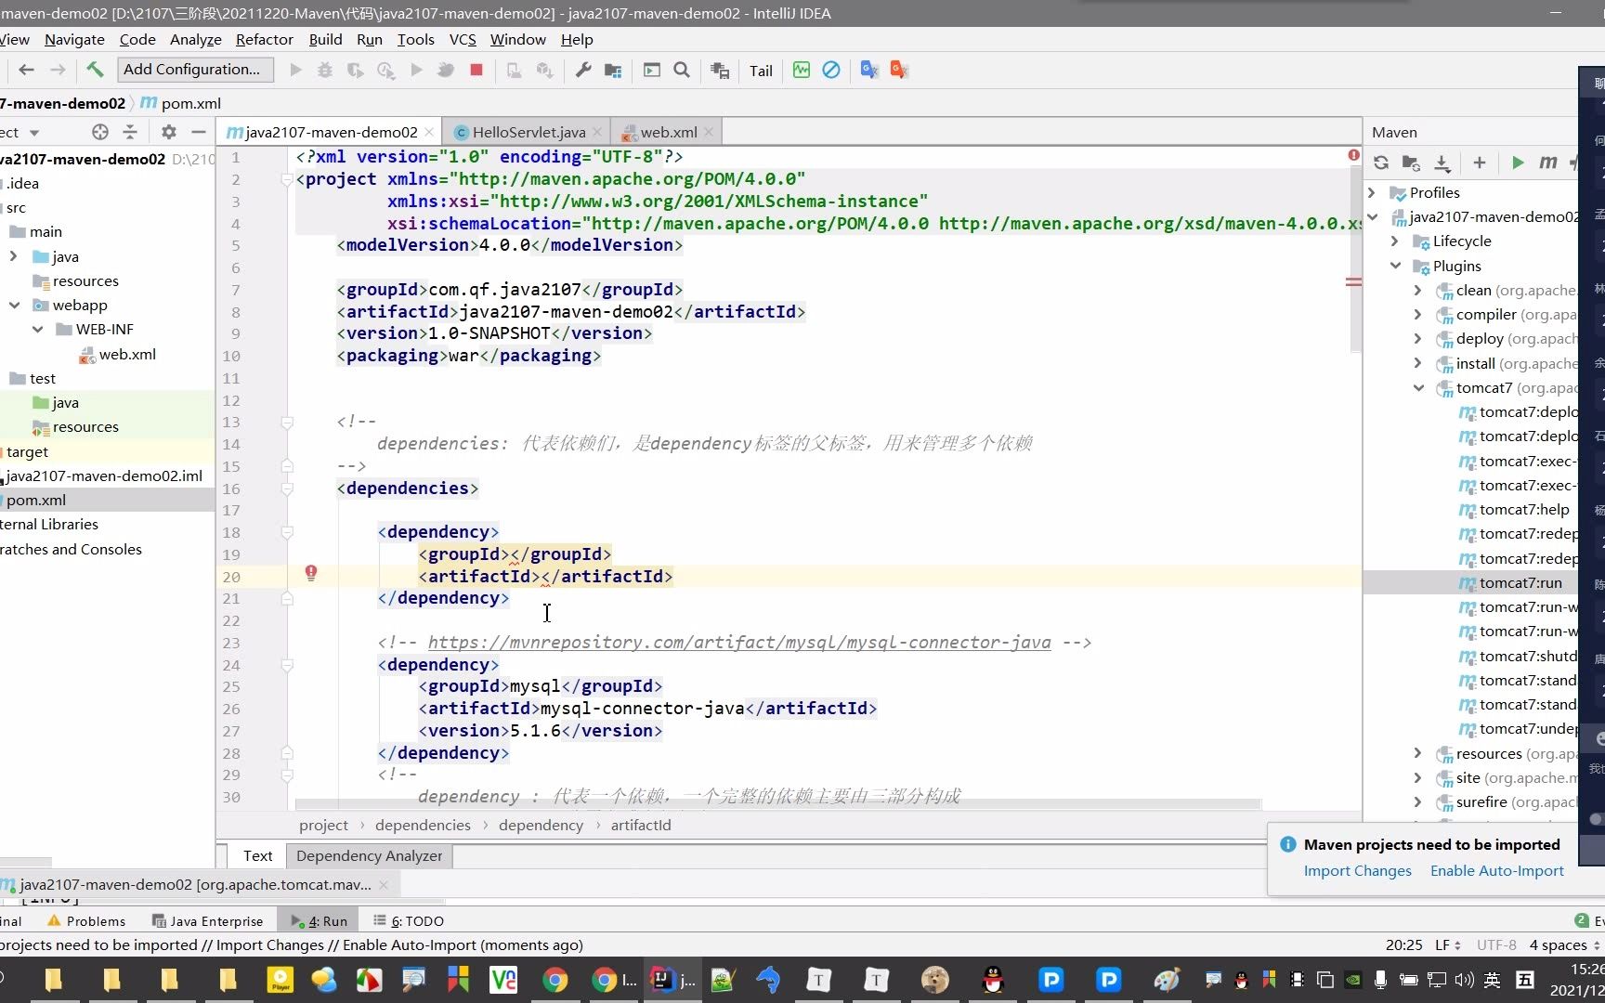Select pom.xml in the Project tree
This screenshot has height=1003, width=1605.
[x=36, y=500]
